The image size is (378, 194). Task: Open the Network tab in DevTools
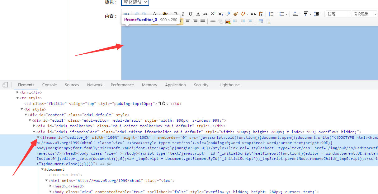click(95, 84)
